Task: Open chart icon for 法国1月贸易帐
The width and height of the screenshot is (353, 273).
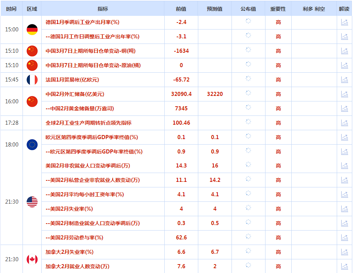Action: pyautogui.click(x=345, y=80)
